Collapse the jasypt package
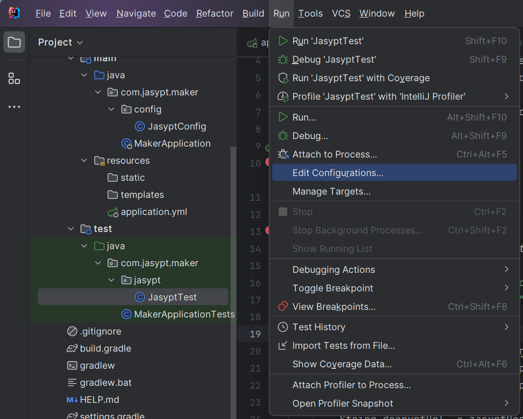This screenshot has height=419, width=523. (111, 280)
